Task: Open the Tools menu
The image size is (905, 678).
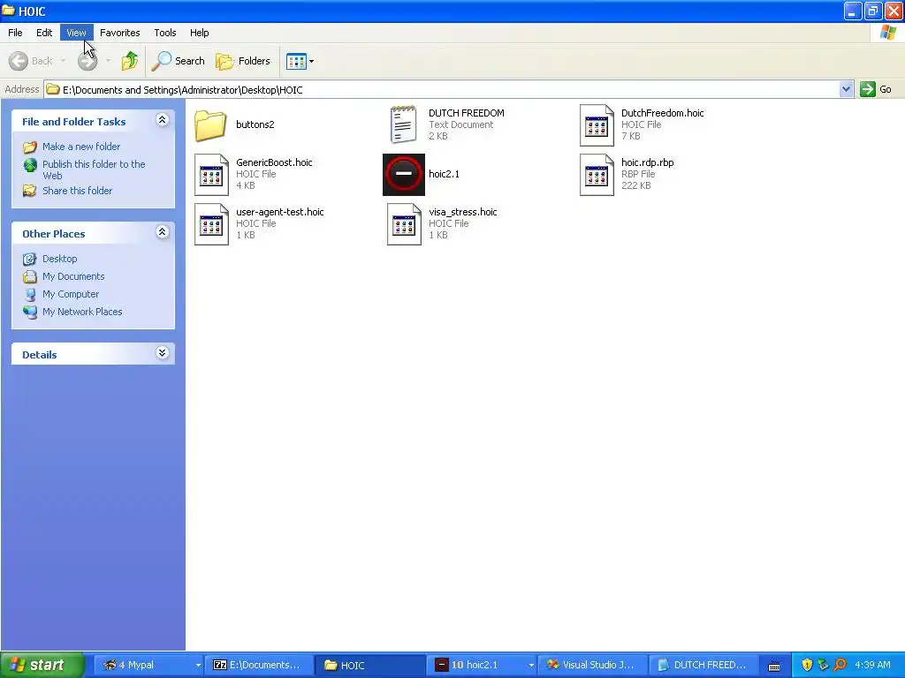Action: click(x=165, y=33)
